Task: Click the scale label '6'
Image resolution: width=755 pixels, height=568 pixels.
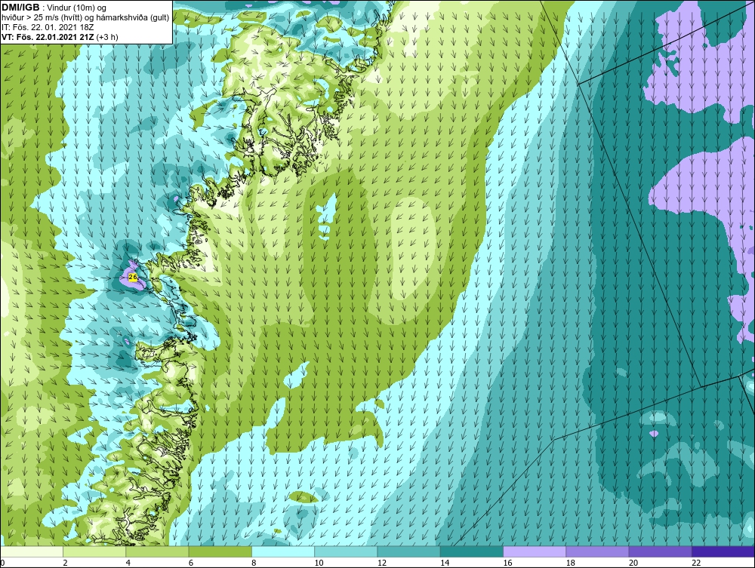Action: (x=191, y=563)
